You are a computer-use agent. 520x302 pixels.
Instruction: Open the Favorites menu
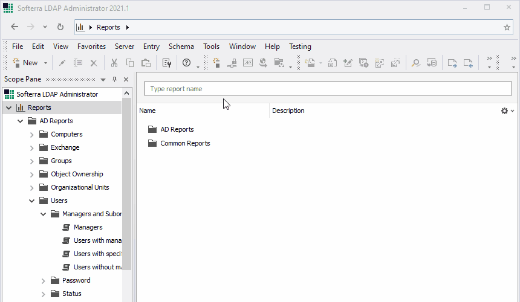[91, 47]
